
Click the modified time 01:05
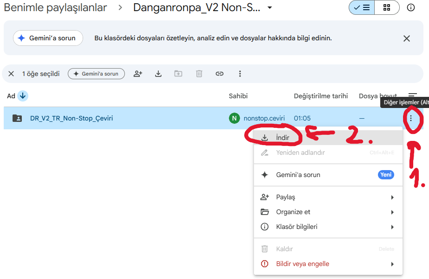tap(302, 118)
